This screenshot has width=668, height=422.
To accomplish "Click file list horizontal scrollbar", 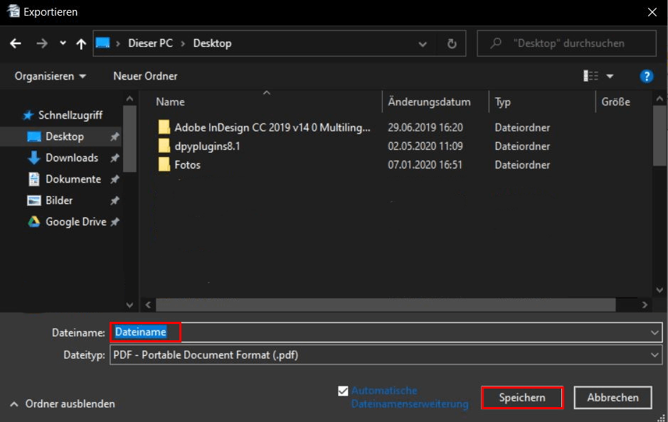I will 386,305.
